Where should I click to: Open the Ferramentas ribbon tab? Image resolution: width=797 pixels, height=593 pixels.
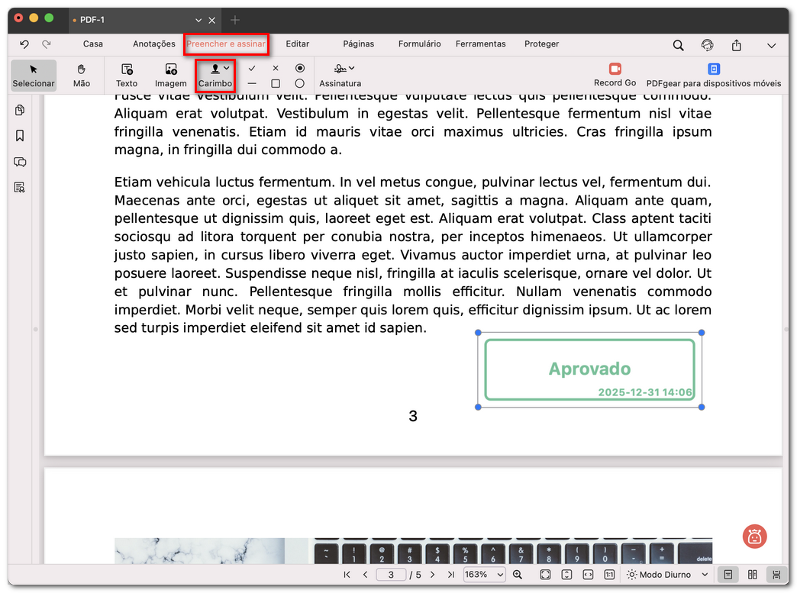[x=480, y=44]
